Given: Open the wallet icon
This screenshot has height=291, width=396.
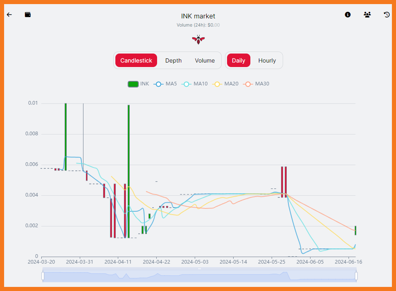Looking at the screenshot, I should [x=28, y=15].
